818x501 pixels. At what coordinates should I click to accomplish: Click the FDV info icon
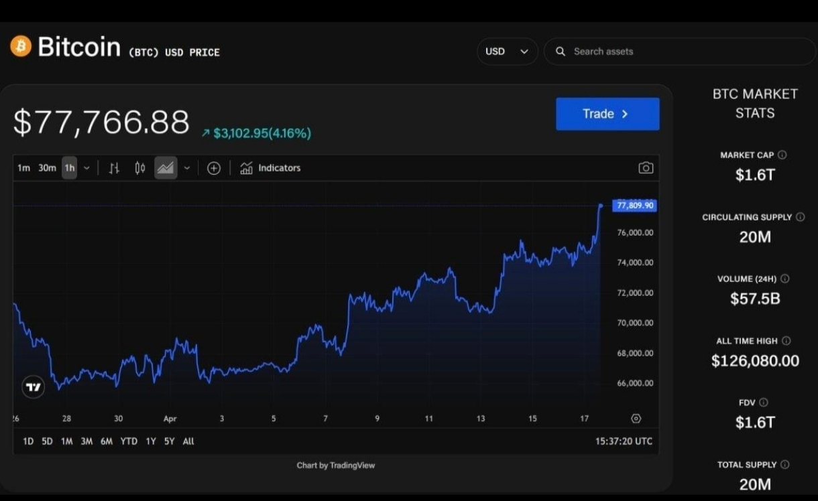click(764, 403)
